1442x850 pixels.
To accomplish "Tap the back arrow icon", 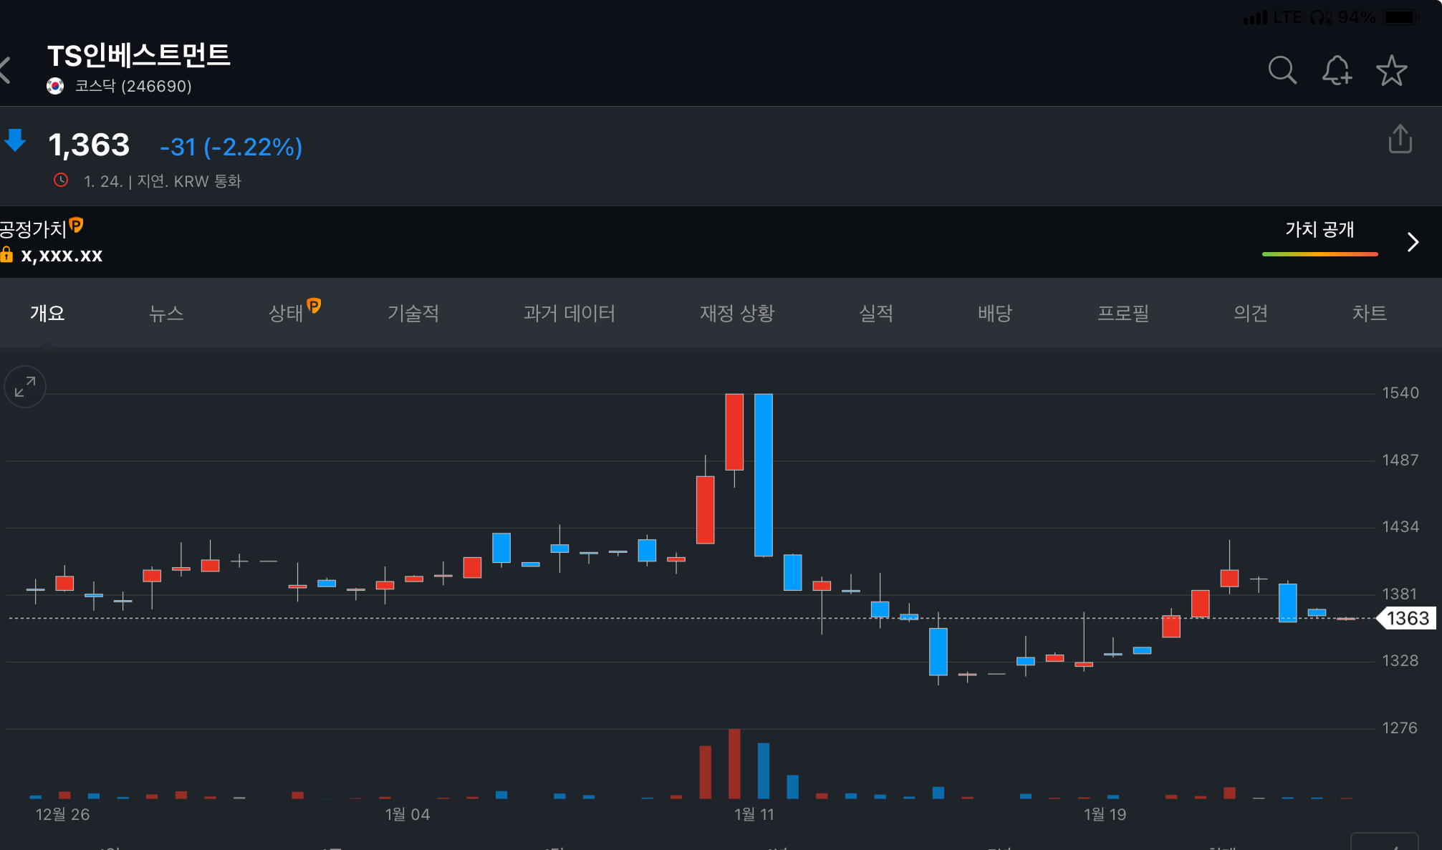I will pos(6,70).
